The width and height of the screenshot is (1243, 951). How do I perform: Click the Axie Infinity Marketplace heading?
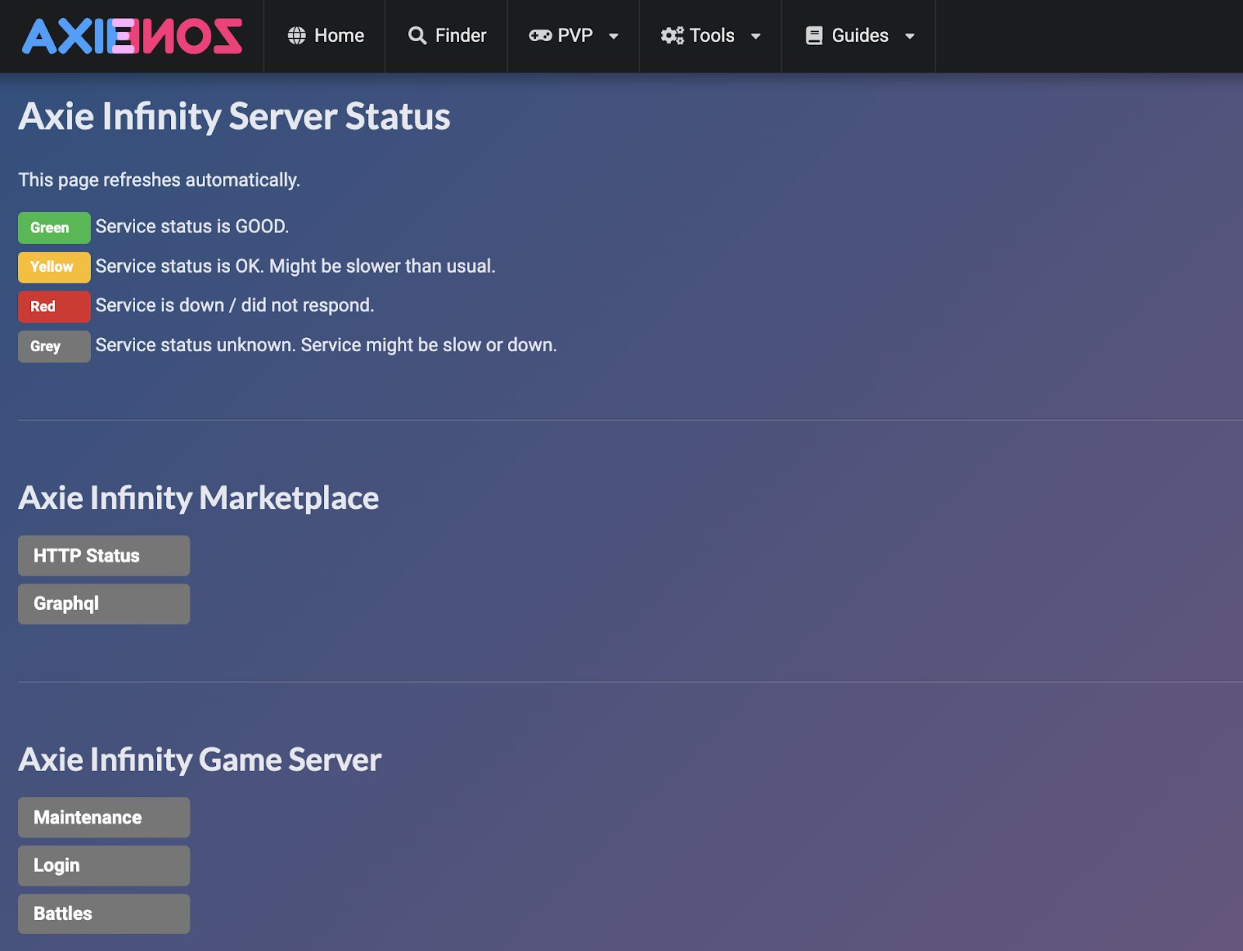198,498
